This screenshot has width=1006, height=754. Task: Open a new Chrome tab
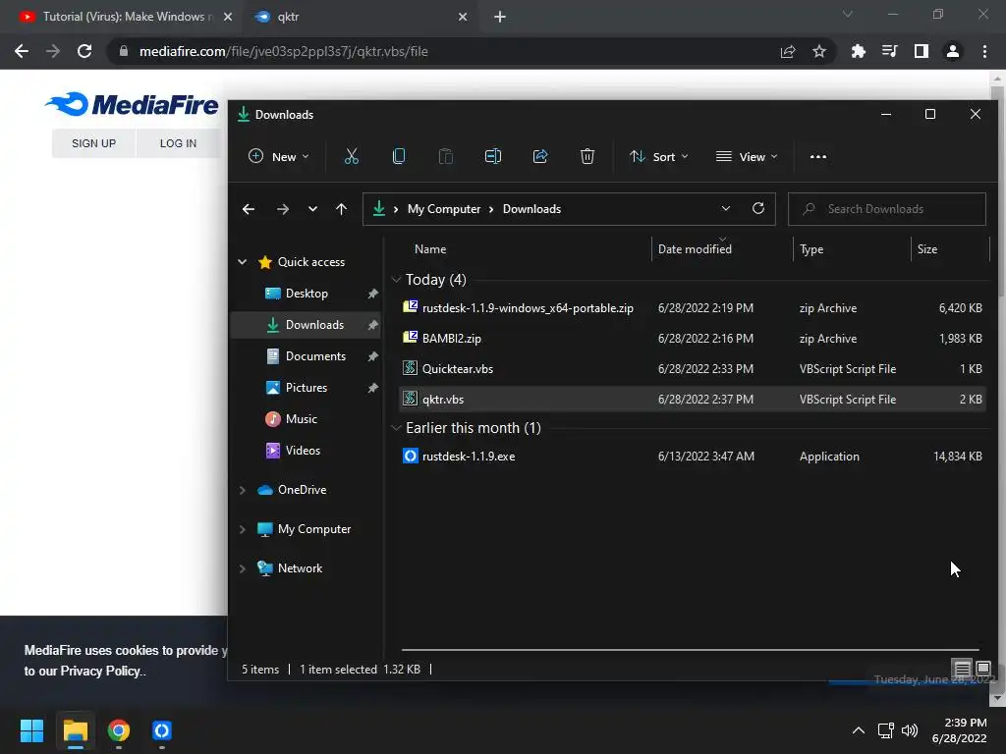coord(500,17)
